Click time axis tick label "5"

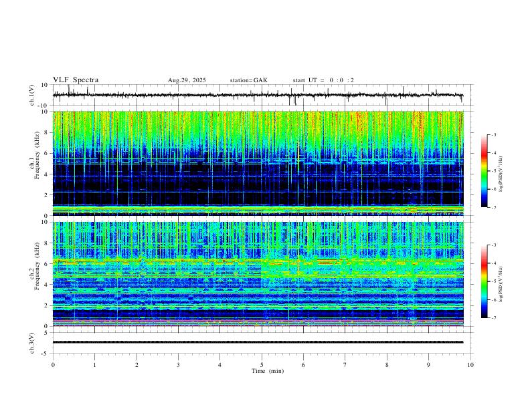point(262,365)
